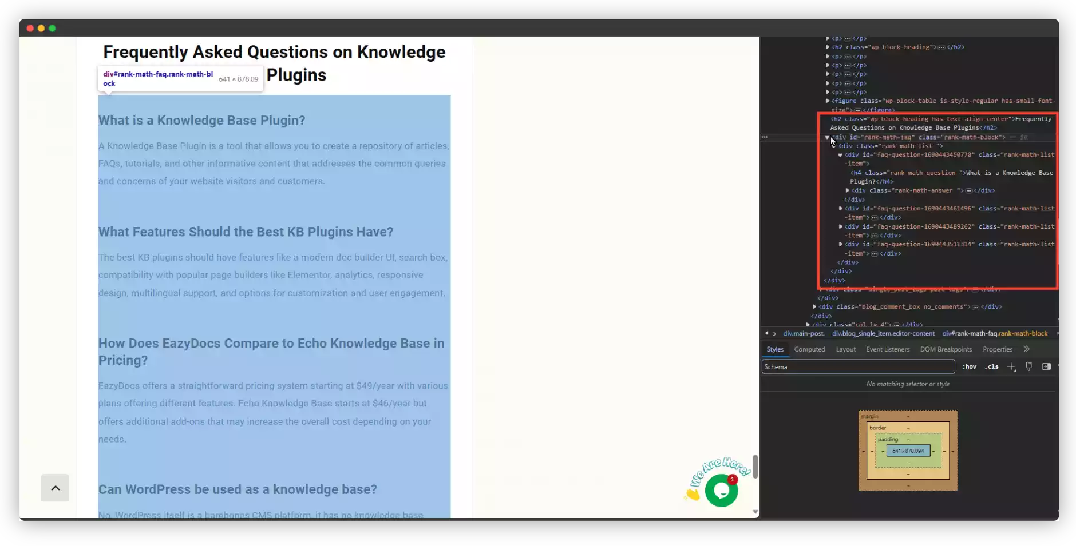
Task: Open the rendering emulation paintbrush icon
Action: tap(1029, 366)
